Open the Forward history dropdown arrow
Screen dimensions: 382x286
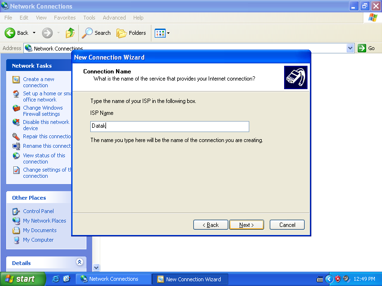pyautogui.click(x=58, y=33)
